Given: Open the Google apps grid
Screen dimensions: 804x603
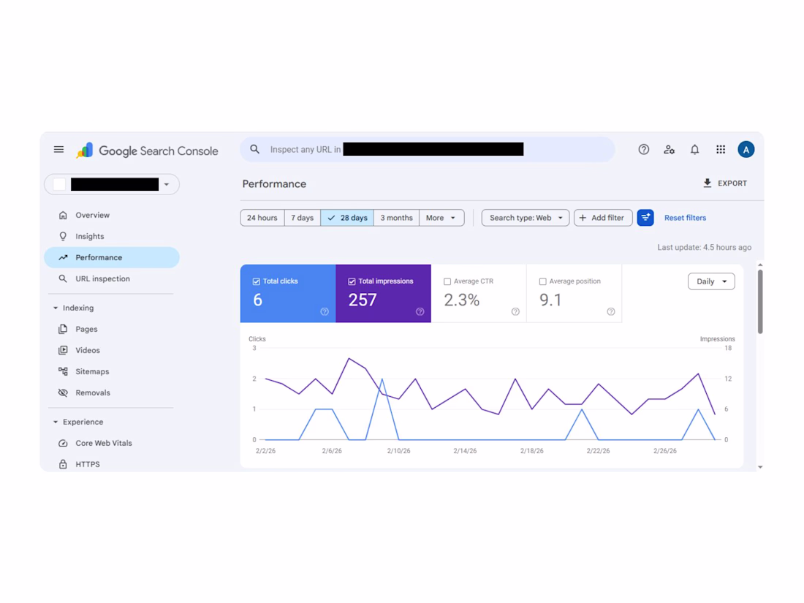Looking at the screenshot, I should point(721,149).
